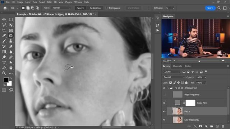Select the Rectangular Marquee tool
This screenshot has width=230, height=129.
pos(11,19)
